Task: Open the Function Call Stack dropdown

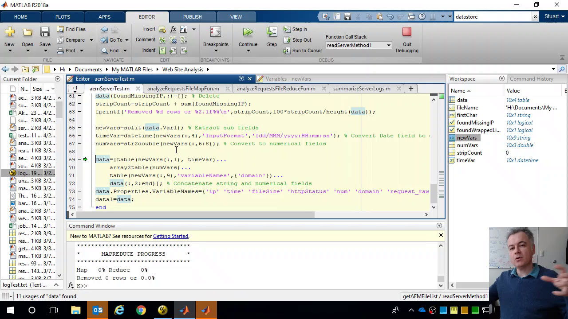Action: [388, 45]
